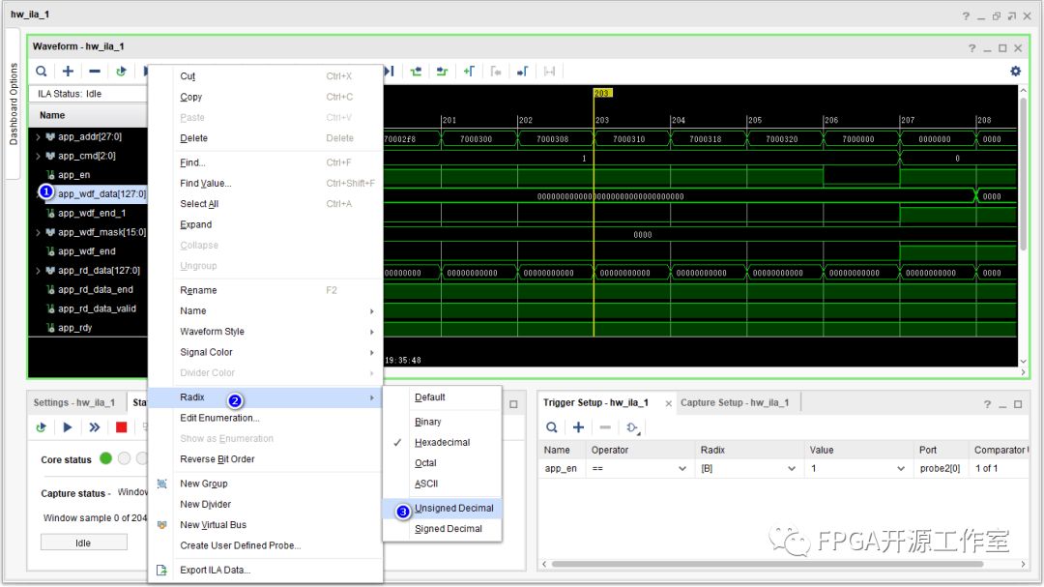Viewport: 1044px width, 587px height.
Task: Click New Virtual Bus menu entry
Action: click(x=213, y=525)
